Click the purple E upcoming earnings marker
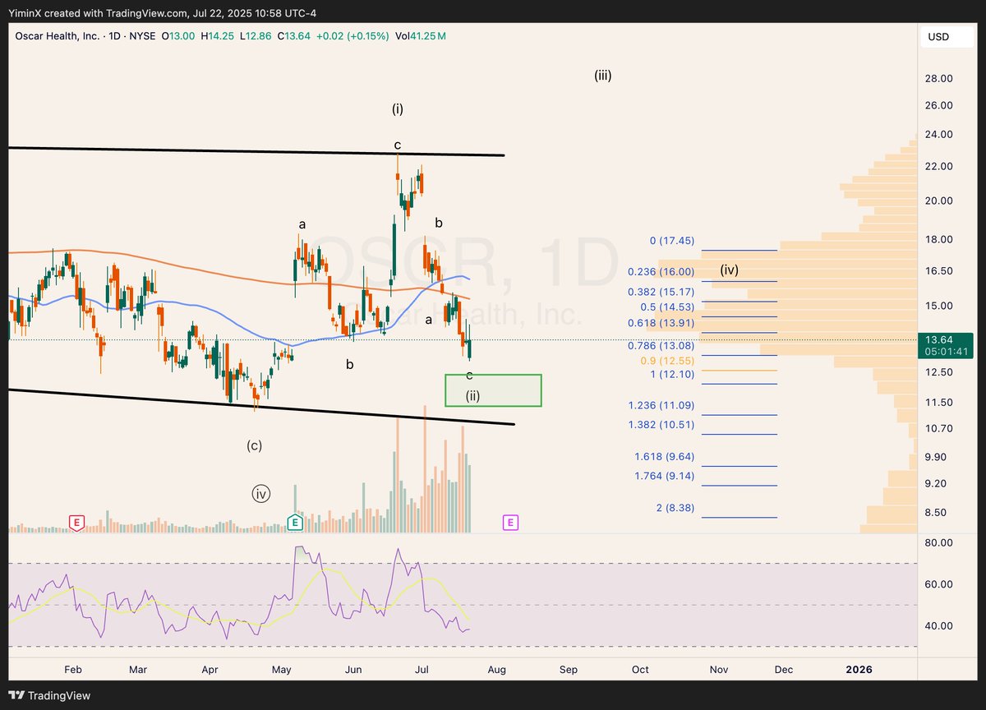This screenshot has height=710, width=986. (x=510, y=522)
